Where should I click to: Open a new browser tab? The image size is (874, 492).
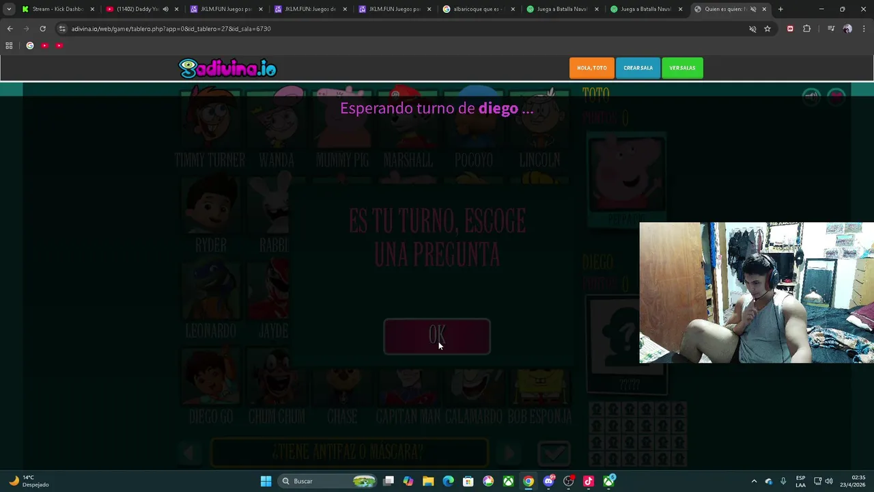pos(780,9)
